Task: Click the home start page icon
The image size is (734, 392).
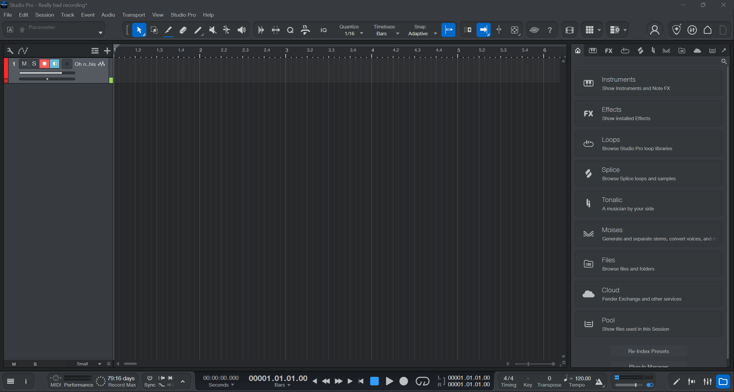Action: point(707,30)
